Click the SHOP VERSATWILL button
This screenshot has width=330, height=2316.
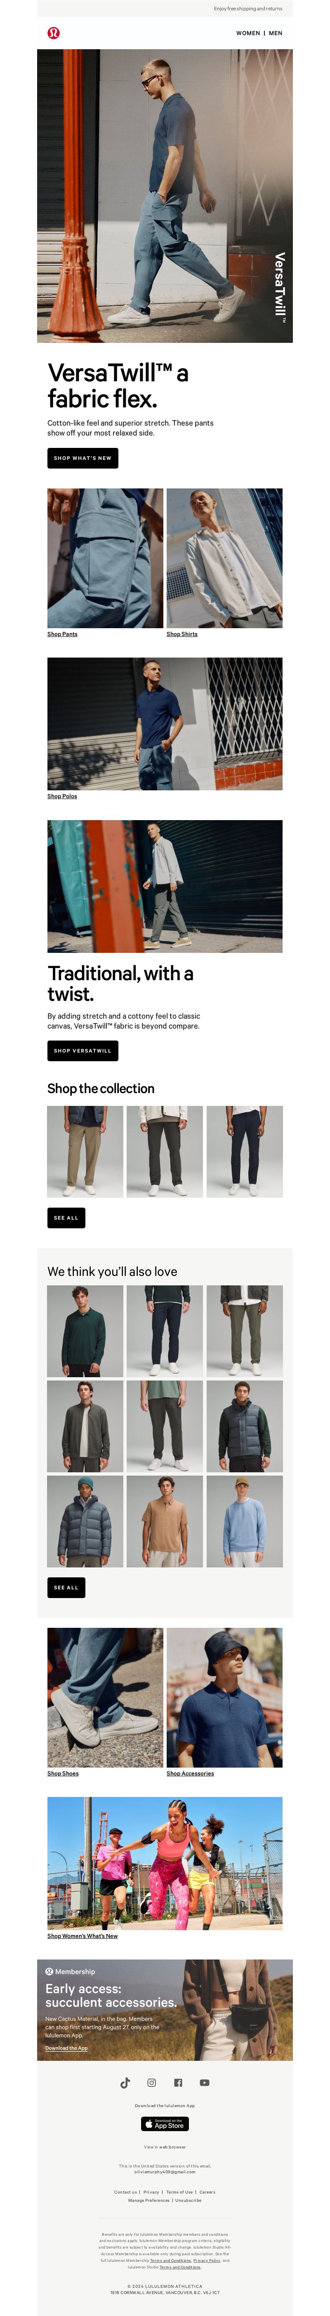tap(82, 1050)
